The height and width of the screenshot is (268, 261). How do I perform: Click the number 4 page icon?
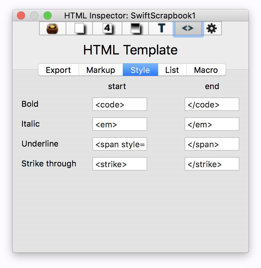107,28
